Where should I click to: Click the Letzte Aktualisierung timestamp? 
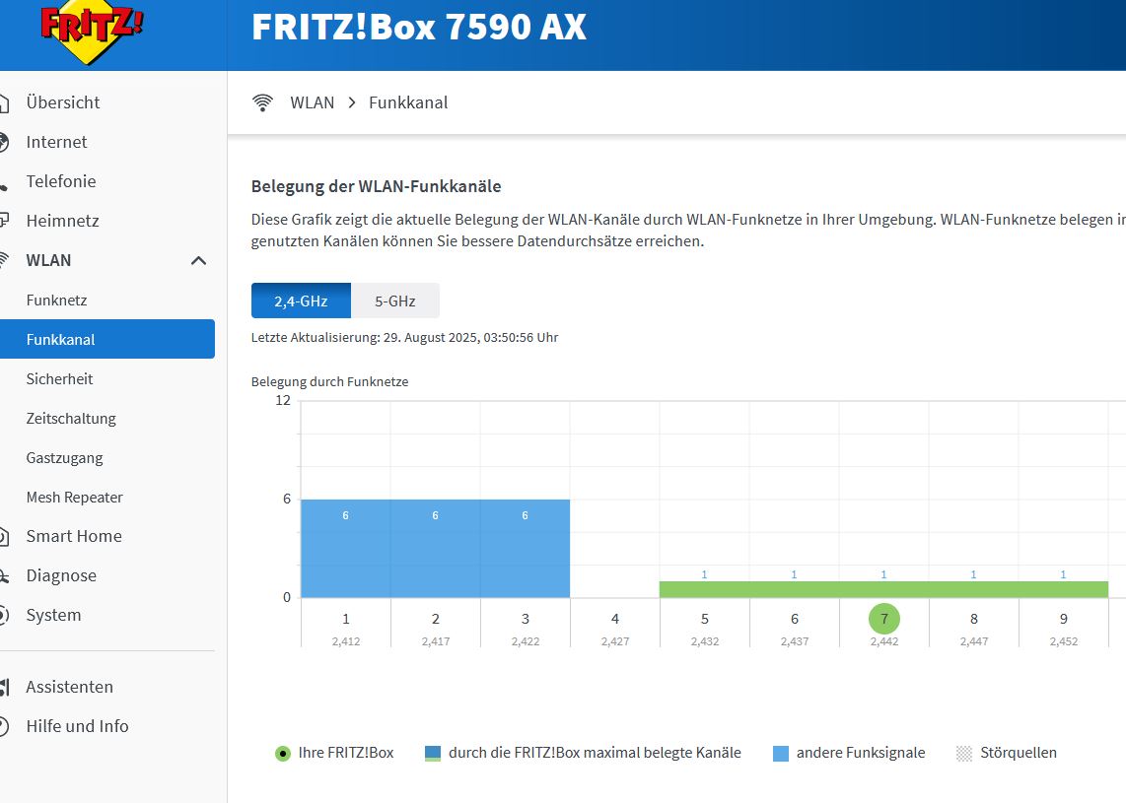pos(404,337)
